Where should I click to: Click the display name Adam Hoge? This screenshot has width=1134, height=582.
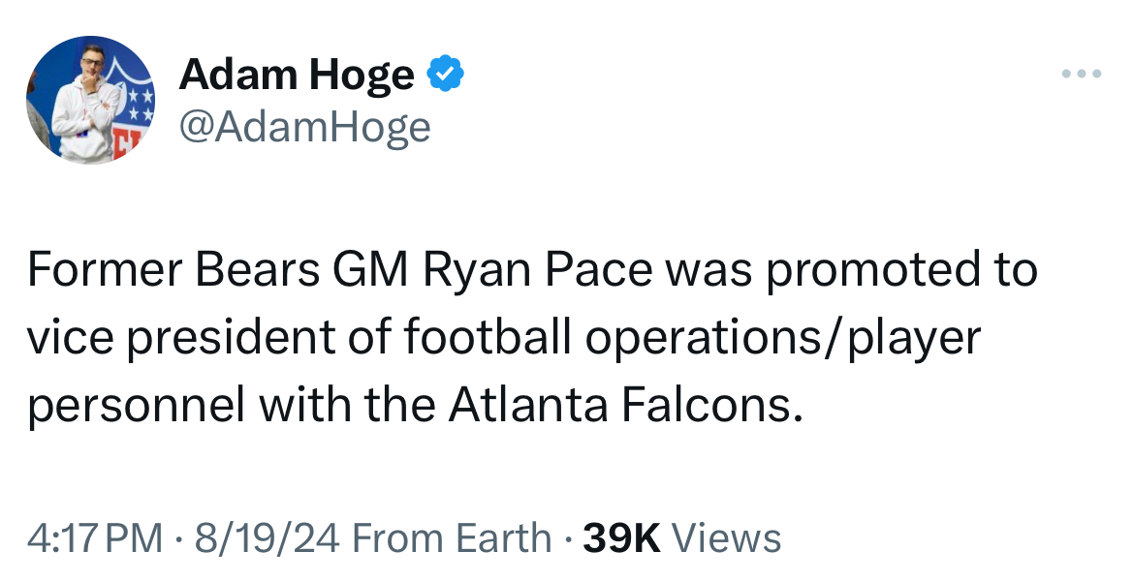(x=297, y=76)
